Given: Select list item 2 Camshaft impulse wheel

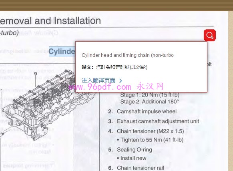Looking at the screenshot, I should click(x=143, y=111).
